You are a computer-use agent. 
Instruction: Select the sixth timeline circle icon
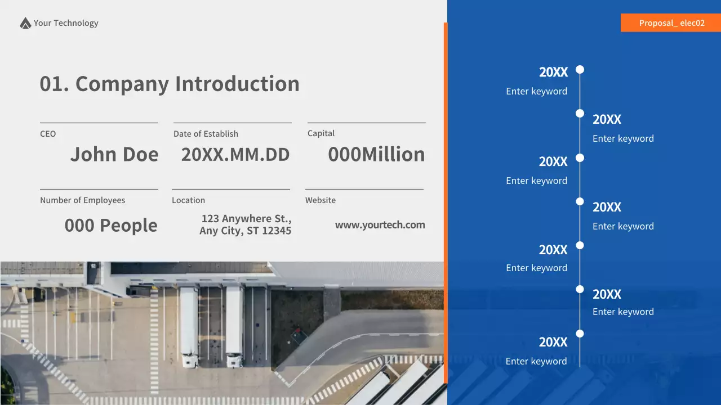click(580, 289)
